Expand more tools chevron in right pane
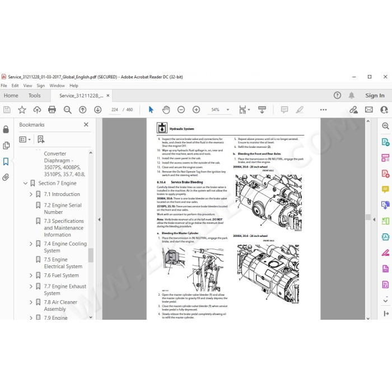Screen dimensions: 392x392 tap(385, 300)
